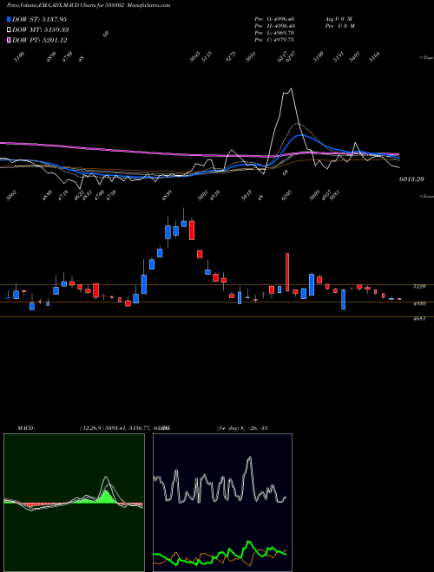The image size is (434, 572).
Task: Click the 4651 price level label
Action: coord(419,318)
